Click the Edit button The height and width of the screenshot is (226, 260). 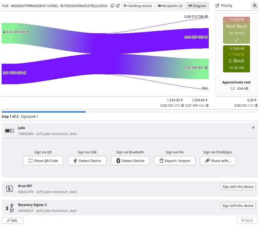click(x=13, y=221)
